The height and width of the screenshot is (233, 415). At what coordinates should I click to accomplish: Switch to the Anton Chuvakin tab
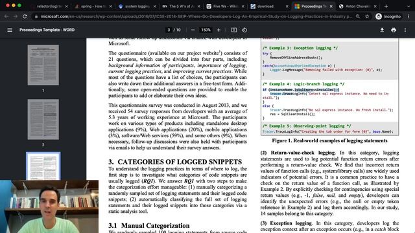(357, 6)
